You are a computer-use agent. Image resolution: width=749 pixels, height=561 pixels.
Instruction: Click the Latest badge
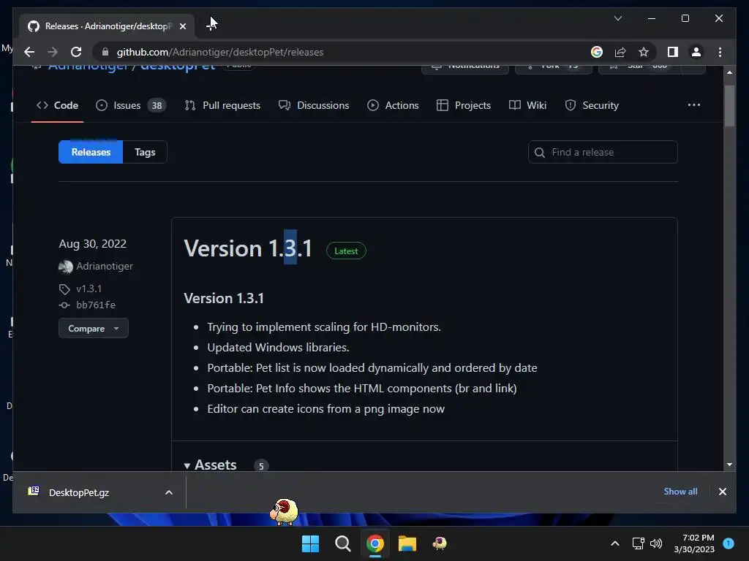(346, 251)
